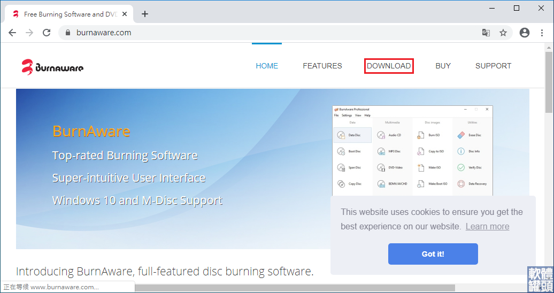This screenshot has width=554, height=293.
Task: Open a new tab with plus button
Action: [145, 14]
